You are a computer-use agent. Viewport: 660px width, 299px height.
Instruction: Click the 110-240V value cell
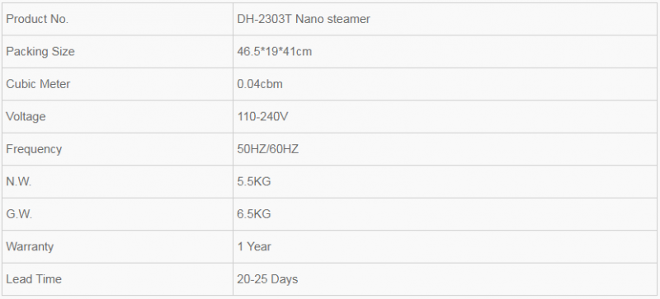[x=445, y=116]
